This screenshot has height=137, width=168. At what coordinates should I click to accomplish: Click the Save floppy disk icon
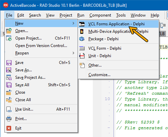(9, 63)
